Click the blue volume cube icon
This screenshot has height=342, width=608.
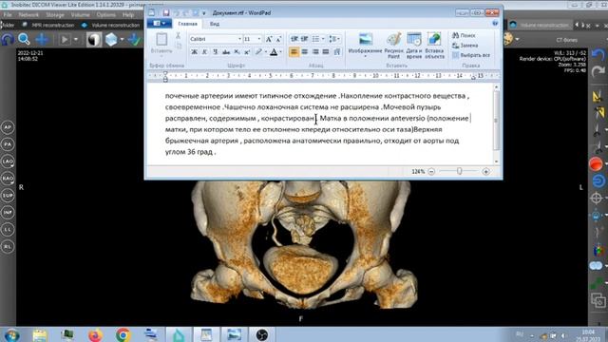pyautogui.click(x=111, y=39)
